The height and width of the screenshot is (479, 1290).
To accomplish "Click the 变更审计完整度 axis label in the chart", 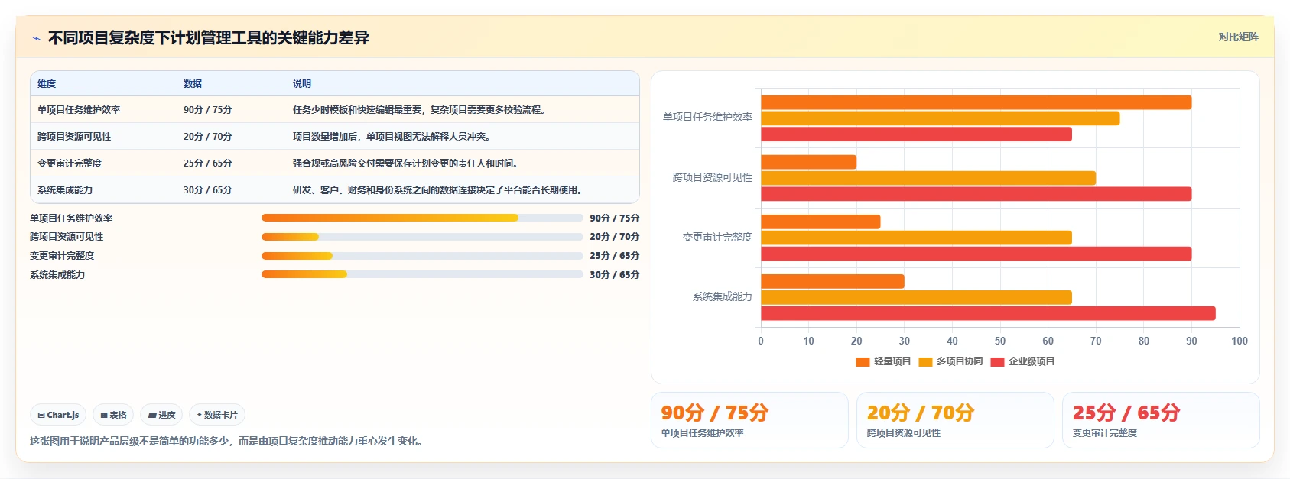I will 717,238.
